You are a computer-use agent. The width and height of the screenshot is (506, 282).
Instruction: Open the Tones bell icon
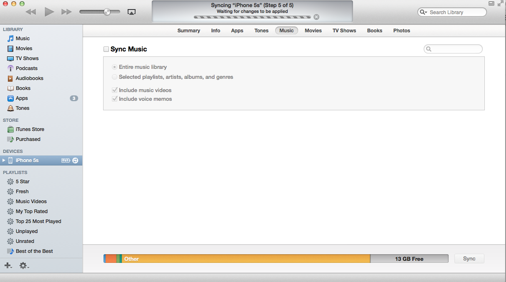pos(10,108)
